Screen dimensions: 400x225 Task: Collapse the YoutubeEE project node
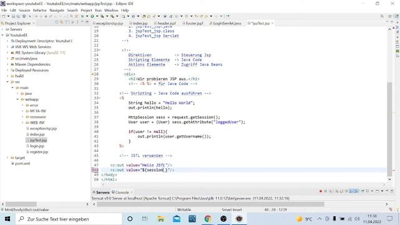tap(2, 35)
